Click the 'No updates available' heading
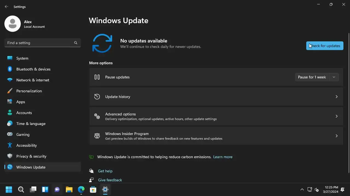This screenshot has height=196, width=350. click(144, 41)
